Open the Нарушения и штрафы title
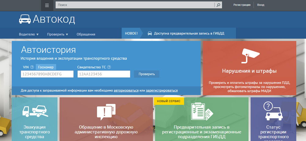This screenshot has width=306, height=141. (x=249, y=71)
